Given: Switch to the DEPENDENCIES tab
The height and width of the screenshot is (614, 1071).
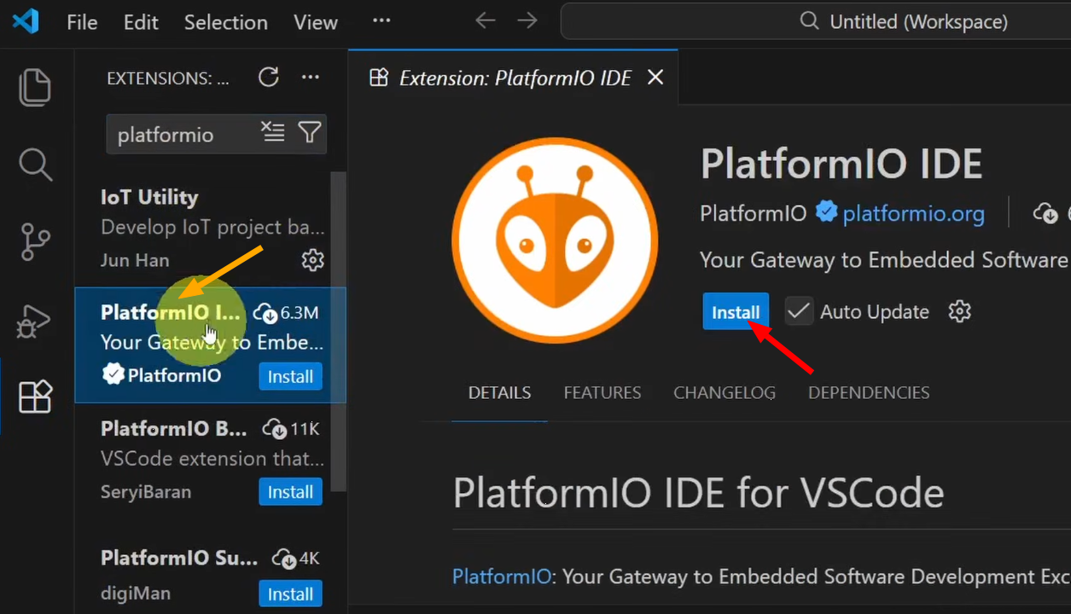Looking at the screenshot, I should pos(869,393).
